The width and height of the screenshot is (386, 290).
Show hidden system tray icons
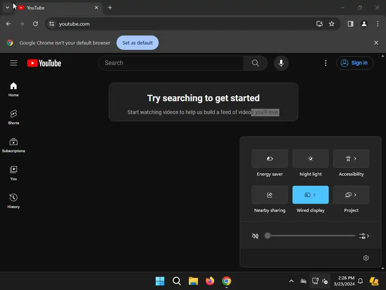pyautogui.click(x=291, y=281)
